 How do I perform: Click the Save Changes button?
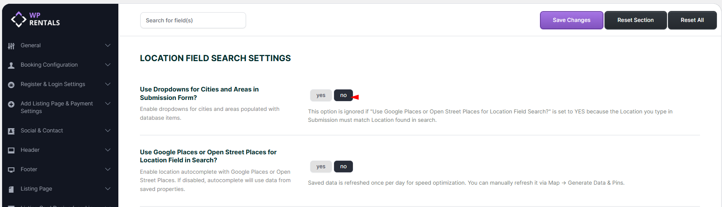tap(572, 20)
